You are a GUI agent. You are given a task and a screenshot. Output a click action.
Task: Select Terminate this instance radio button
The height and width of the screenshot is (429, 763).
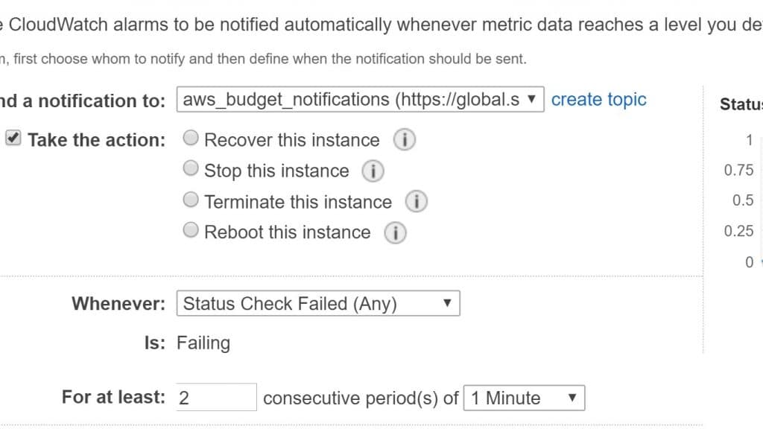[191, 200]
